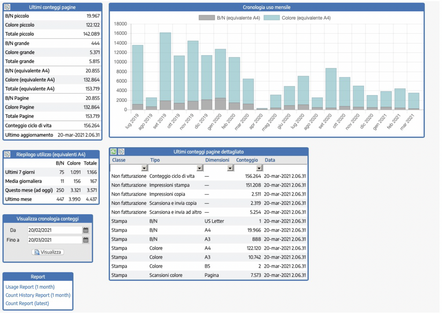Screen dimensions: 442x314
Task: Sort table by Data column header
Action: click(270, 160)
